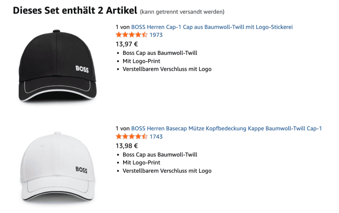Click the white brim edge of the black cap
The height and width of the screenshot is (213, 339).
click(x=58, y=93)
